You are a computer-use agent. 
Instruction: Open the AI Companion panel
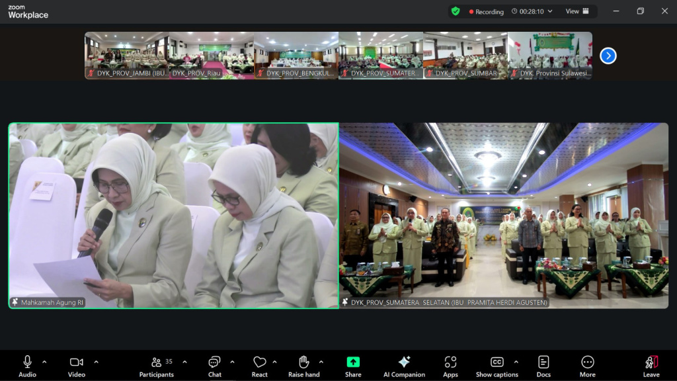[404, 366]
